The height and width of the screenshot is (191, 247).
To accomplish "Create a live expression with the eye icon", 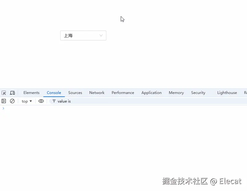I will [x=41, y=101].
